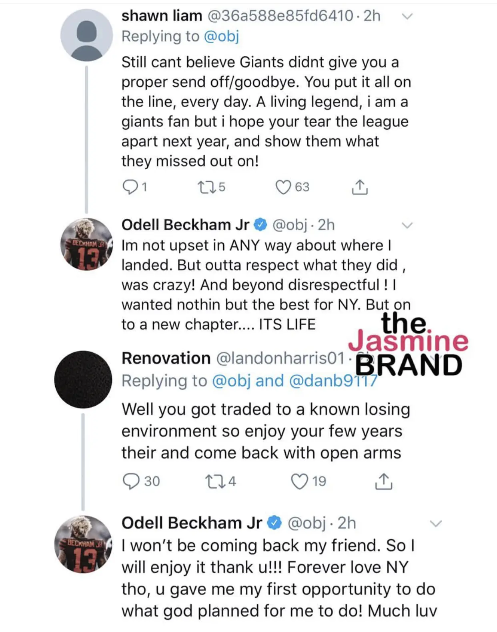Open Odell Beckham Jr name on last tweet
Screen dimensions: 497x632
point(192,523)
